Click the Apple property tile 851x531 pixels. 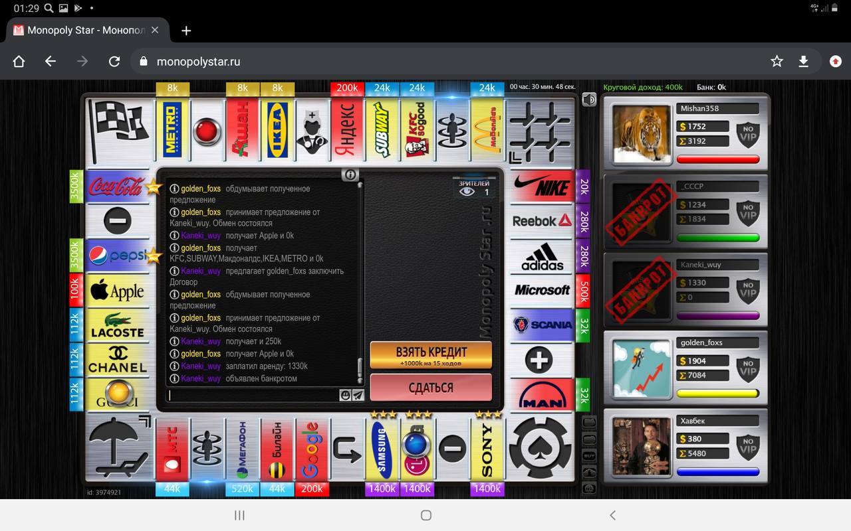coord(118,291)
